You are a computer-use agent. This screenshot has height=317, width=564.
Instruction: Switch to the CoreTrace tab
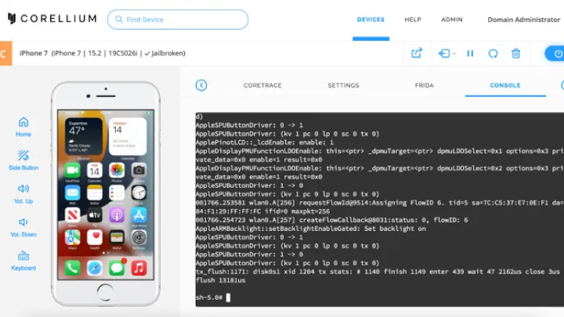point(262,85)
